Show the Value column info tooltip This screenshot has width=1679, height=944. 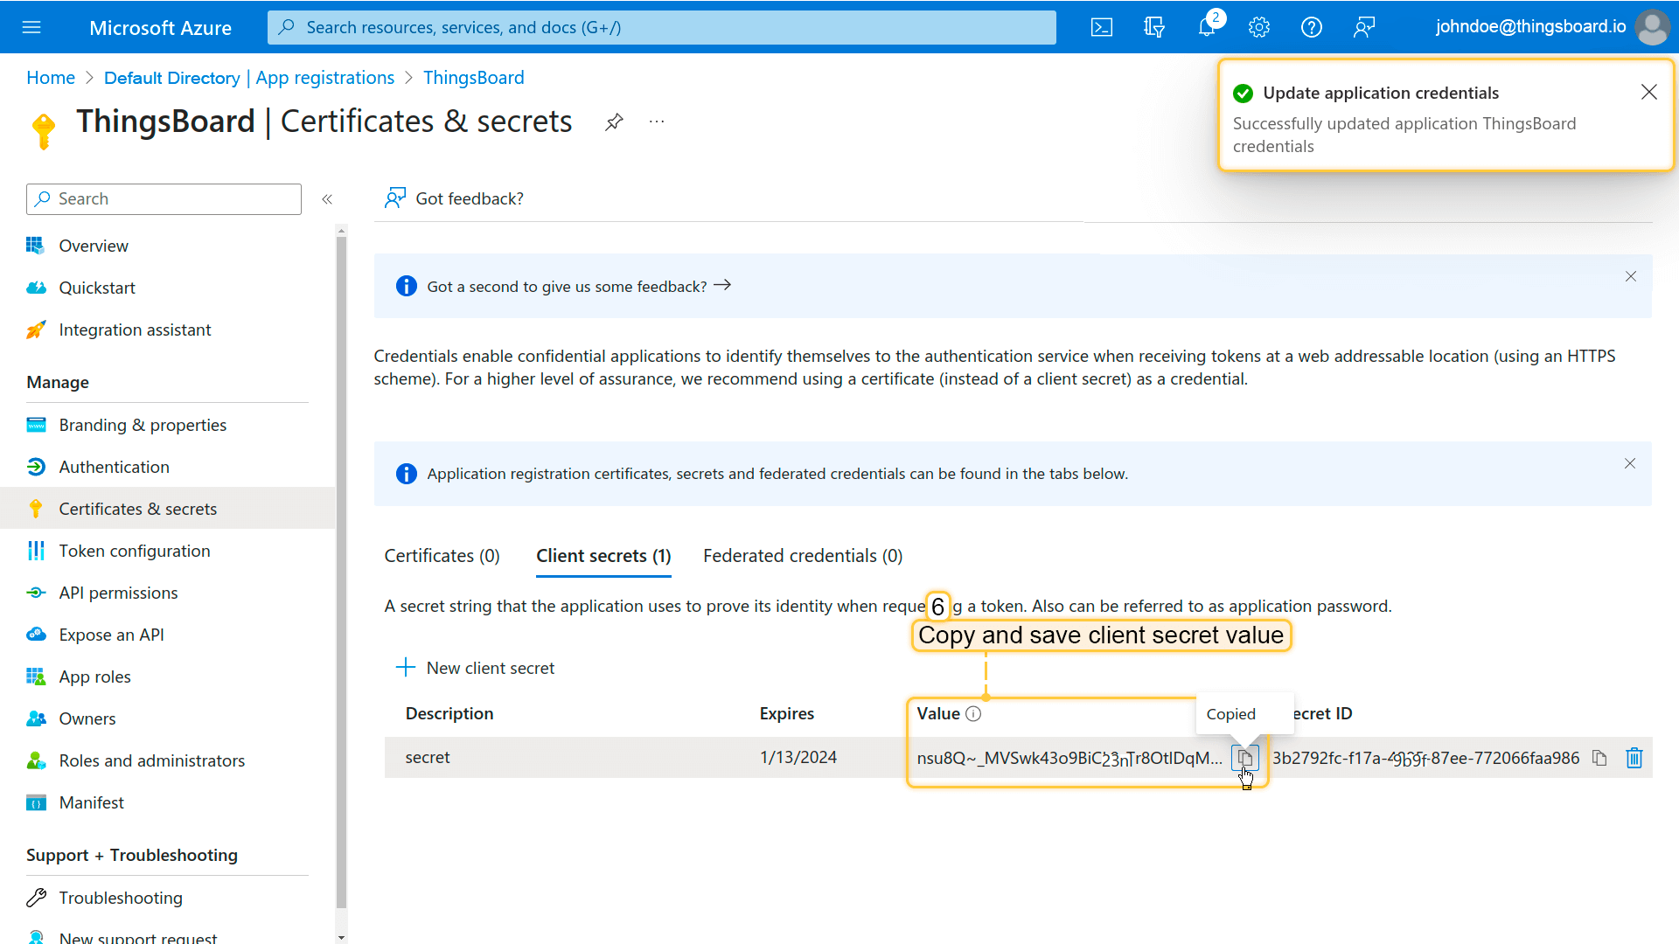tap(973, 714)
